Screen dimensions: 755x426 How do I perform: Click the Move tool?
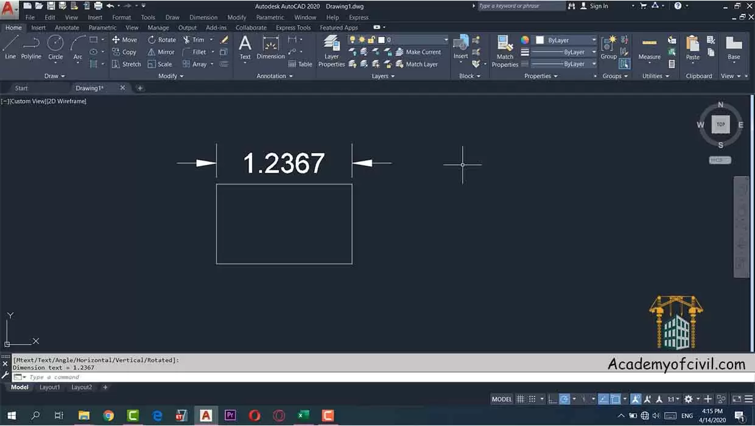(124, 40)
